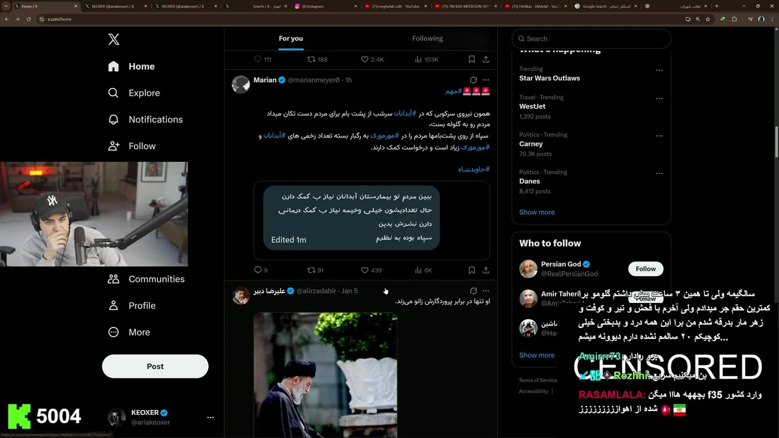Open options for Star Wars Outlaws trend
The image size is (779, 438).
[x=659, y=71]
